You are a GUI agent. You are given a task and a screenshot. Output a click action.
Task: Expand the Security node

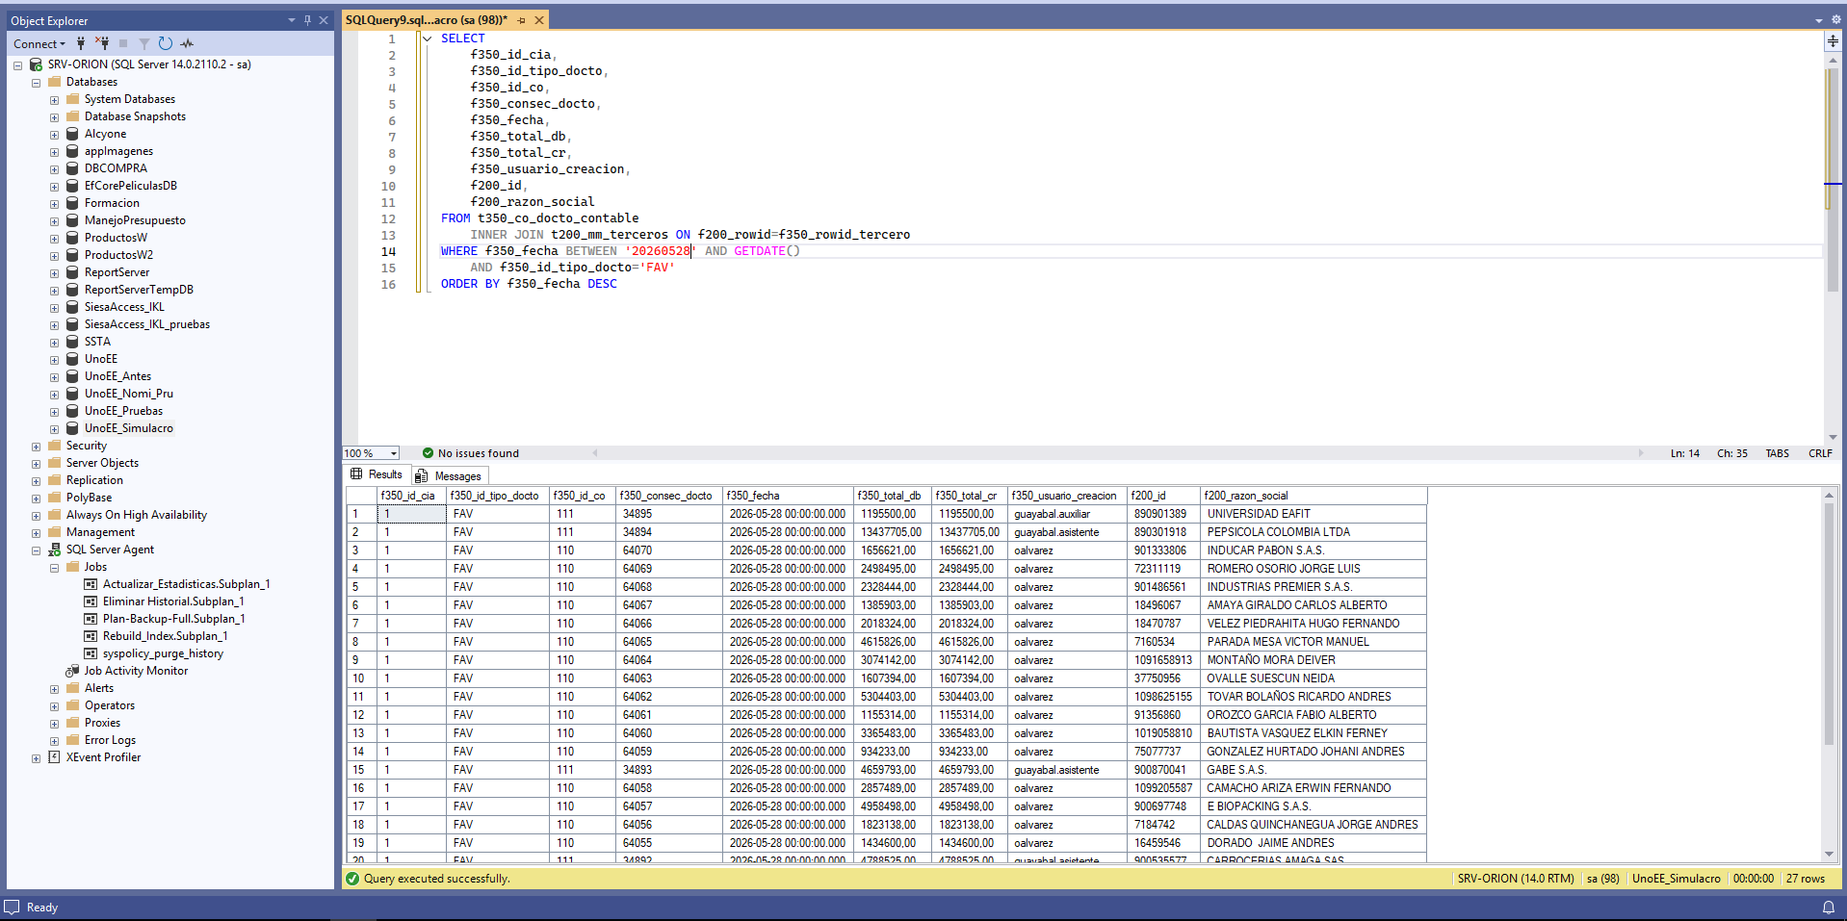pos(36,447)
